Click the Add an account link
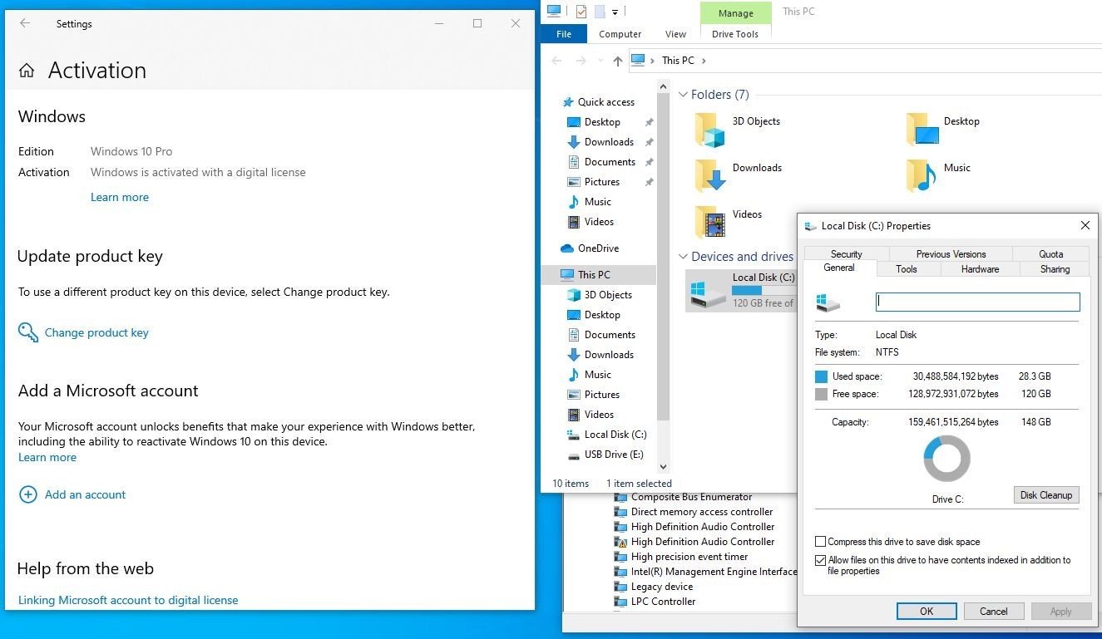 pos(86,494)
